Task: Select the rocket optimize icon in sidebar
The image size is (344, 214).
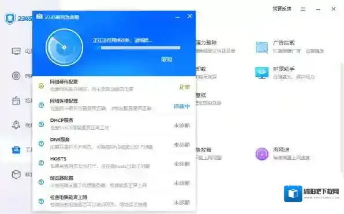Action: tap(16, 125)
